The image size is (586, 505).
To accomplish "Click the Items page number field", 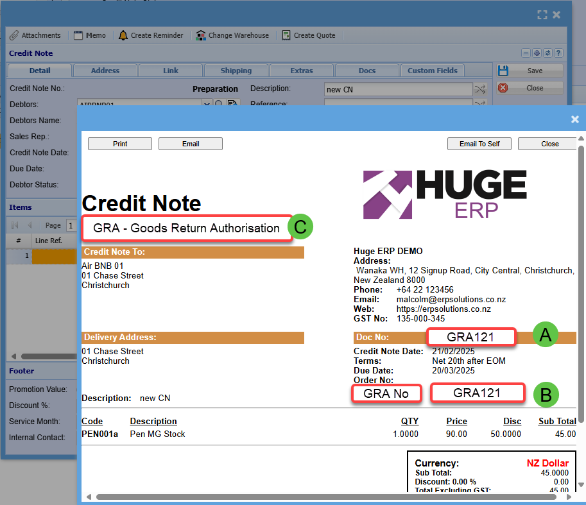I will click(71, 225).
